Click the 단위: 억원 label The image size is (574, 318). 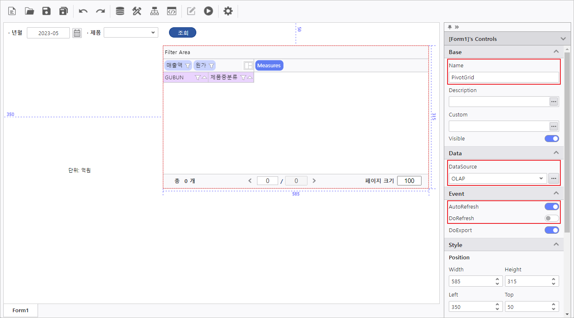79,170
